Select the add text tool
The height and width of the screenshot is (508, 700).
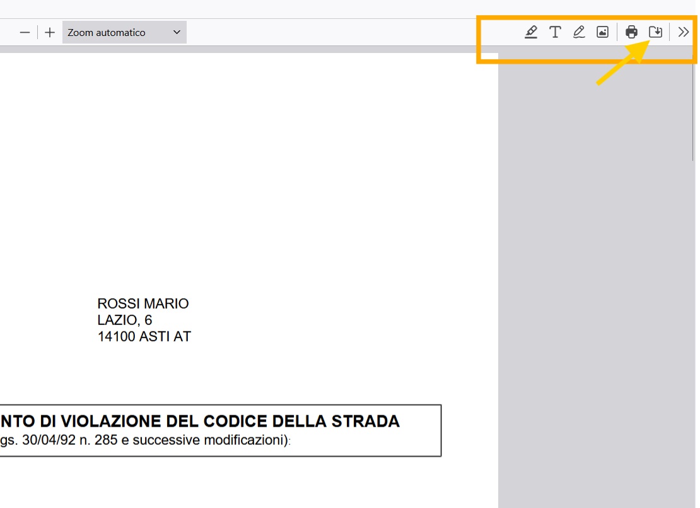pos(555,32)
